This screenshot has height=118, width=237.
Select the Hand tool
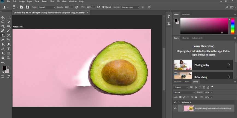pos(3,58)
